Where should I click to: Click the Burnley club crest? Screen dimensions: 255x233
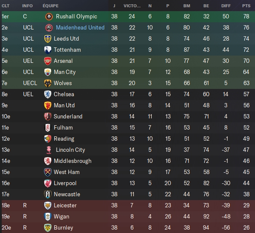(48, 228)
